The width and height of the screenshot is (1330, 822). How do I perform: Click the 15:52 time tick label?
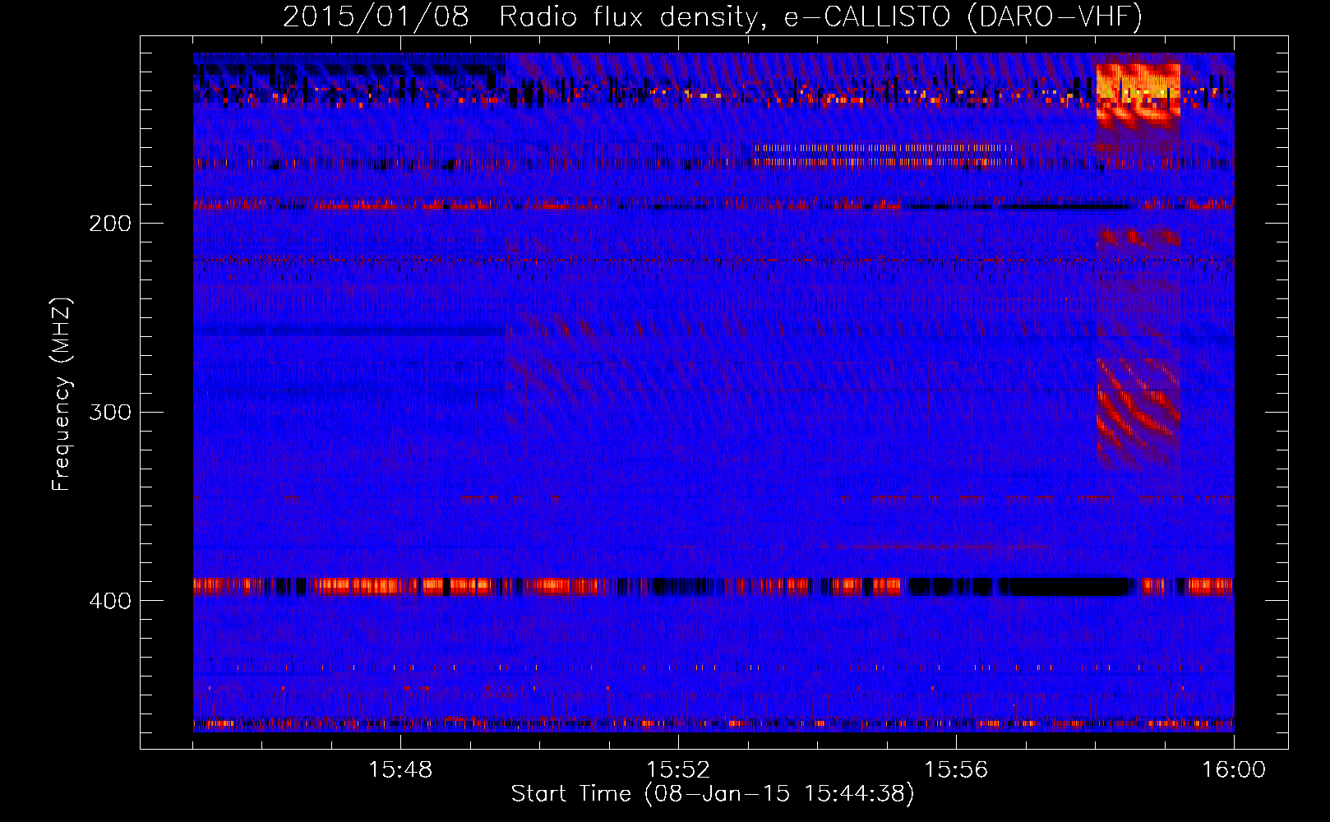point(678,770)
